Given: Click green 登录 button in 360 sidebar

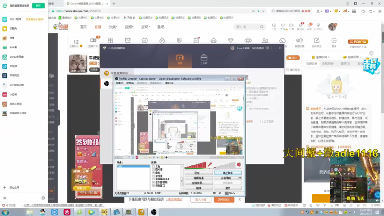Looking at the screenshot, I should (38, 5).
